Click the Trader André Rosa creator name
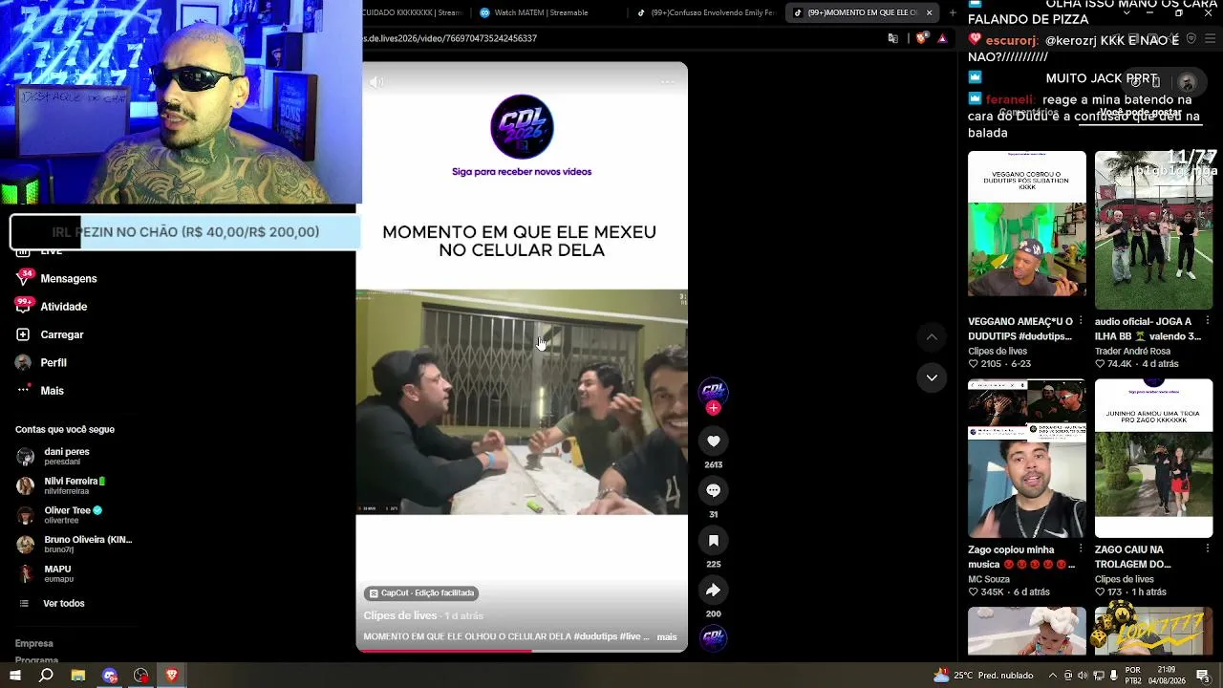The image size is (1223, 688). (x=1132, y=351)
